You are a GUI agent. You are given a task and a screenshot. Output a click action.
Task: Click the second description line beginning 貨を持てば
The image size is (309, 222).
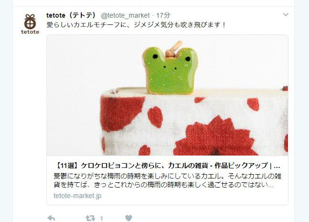coord(164,185)
